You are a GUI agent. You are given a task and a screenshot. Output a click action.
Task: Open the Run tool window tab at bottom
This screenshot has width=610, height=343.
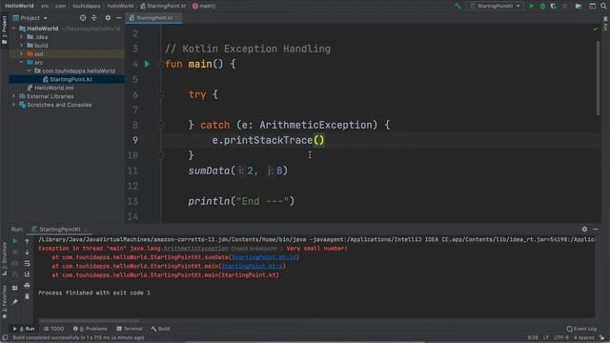[x=24, y=329]
